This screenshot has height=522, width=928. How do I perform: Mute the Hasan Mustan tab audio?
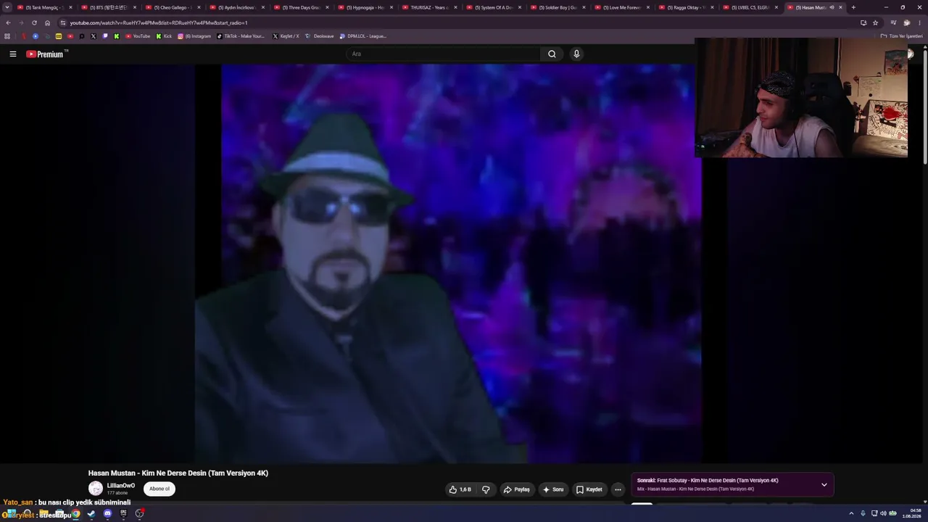(x=832, y=7)
